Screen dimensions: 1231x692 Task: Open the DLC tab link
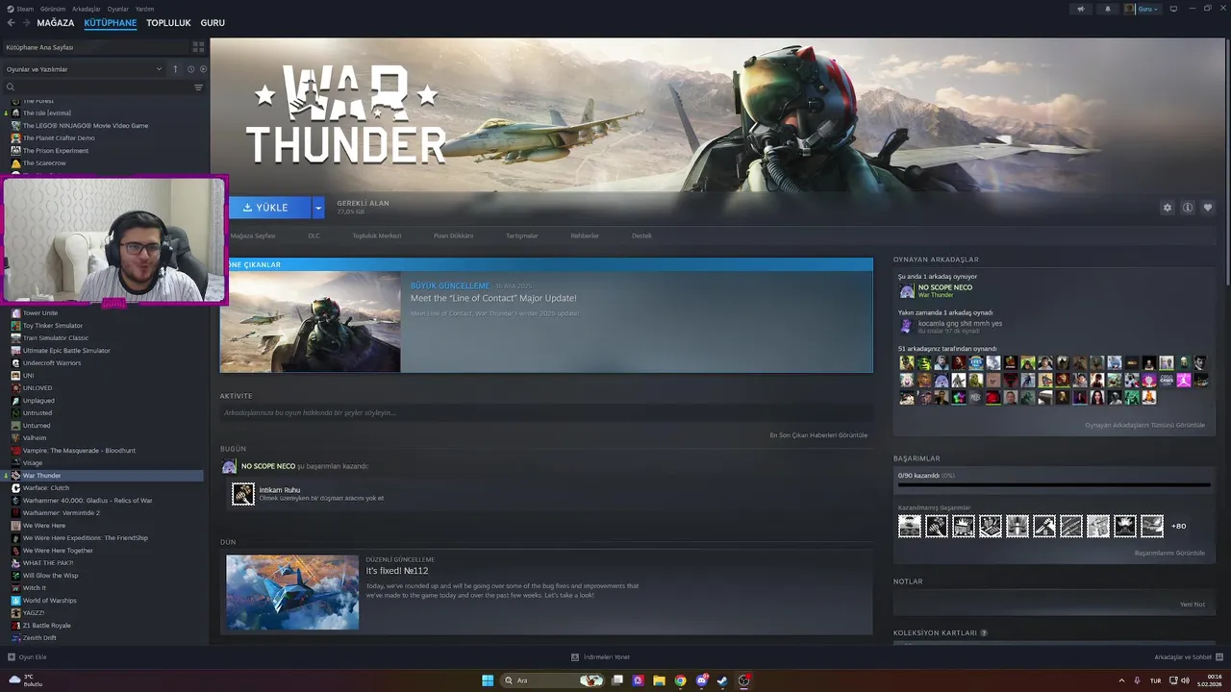click(314, 235)
